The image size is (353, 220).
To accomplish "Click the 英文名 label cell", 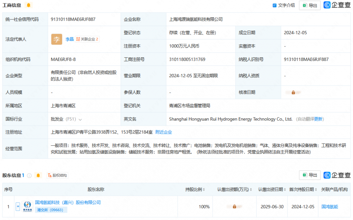I will pos(143,119).
